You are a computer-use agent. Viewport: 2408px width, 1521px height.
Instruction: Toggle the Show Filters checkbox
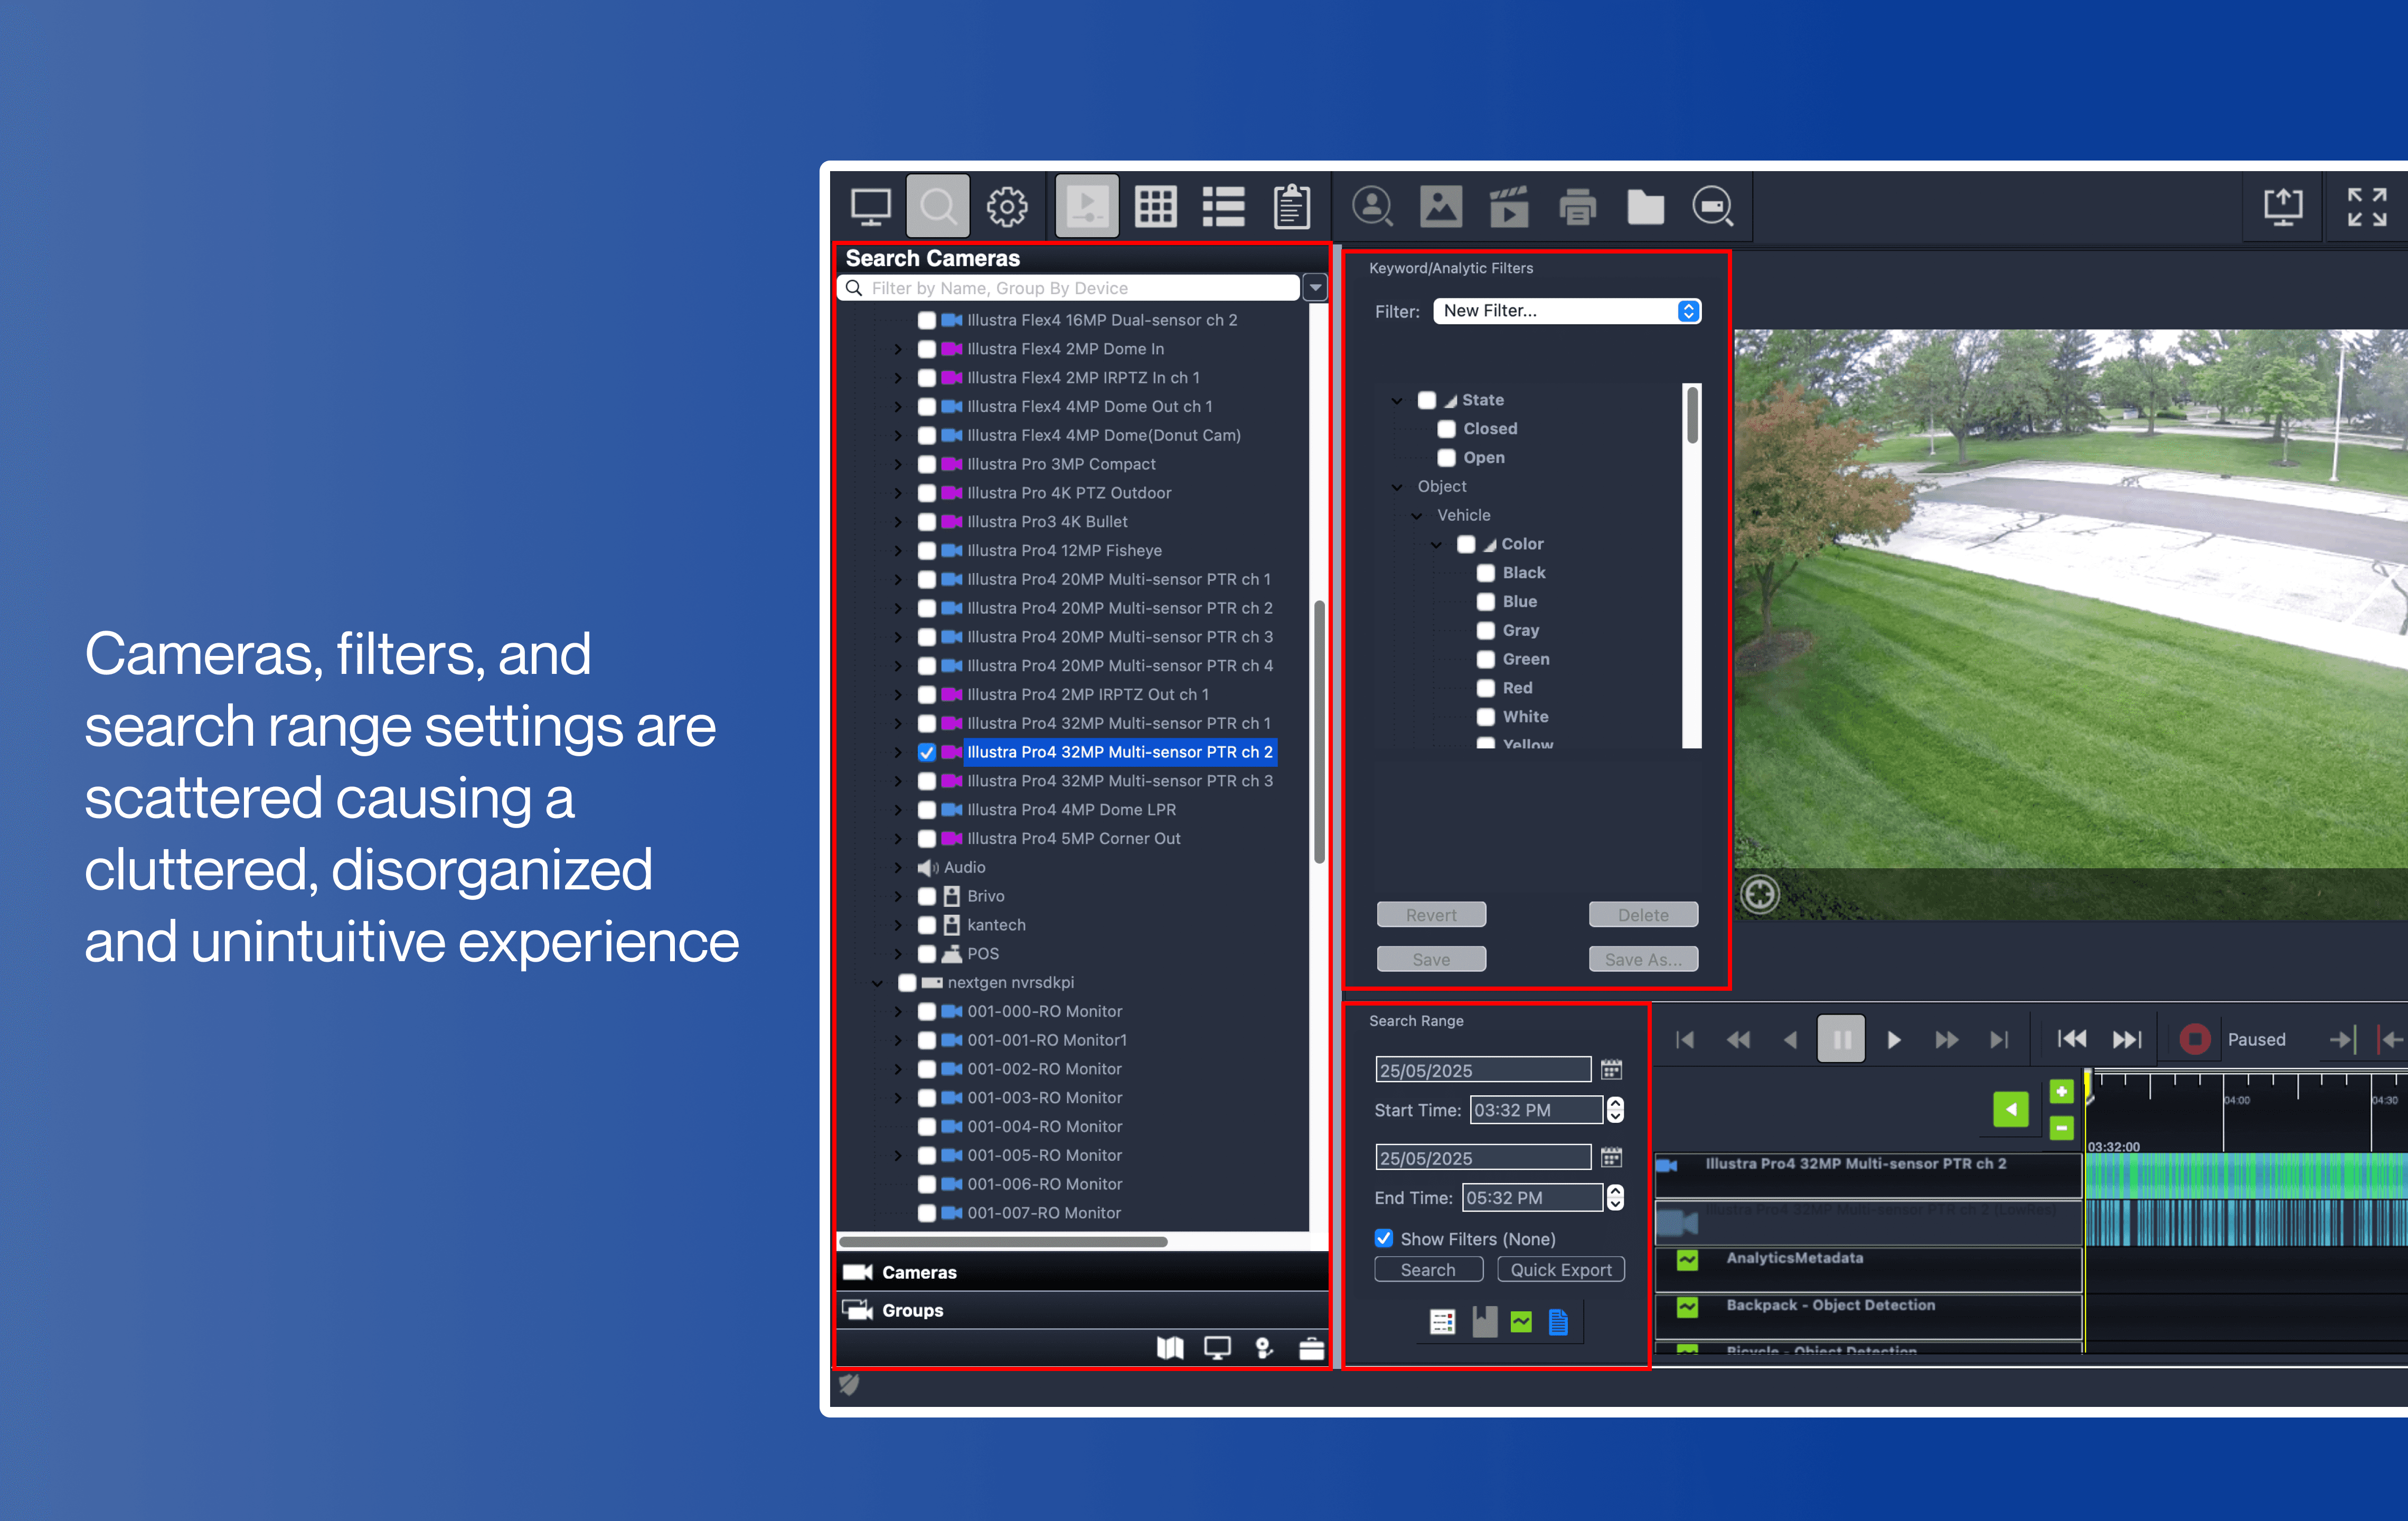[x=1384, y=1238]
